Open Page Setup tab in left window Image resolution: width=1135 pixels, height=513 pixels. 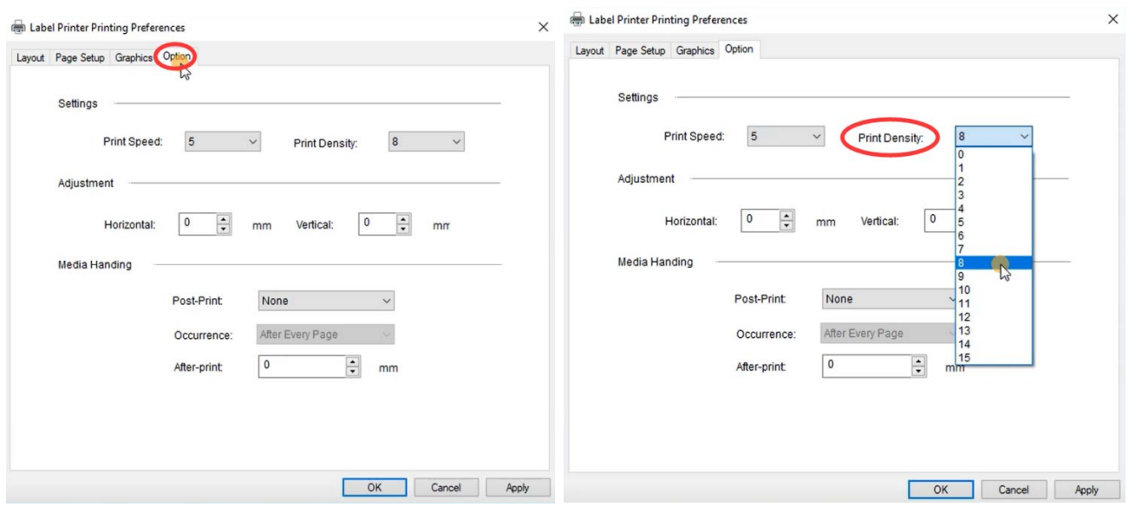click(x=80, y=58)
